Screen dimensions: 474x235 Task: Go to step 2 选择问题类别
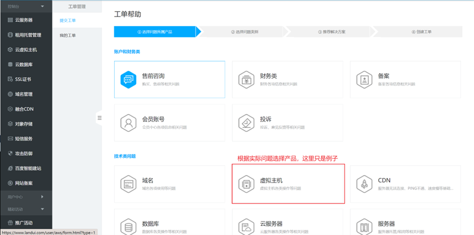[x=245, y=32]
